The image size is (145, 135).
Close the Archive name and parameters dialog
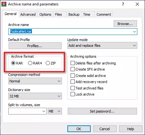point(137,4)
